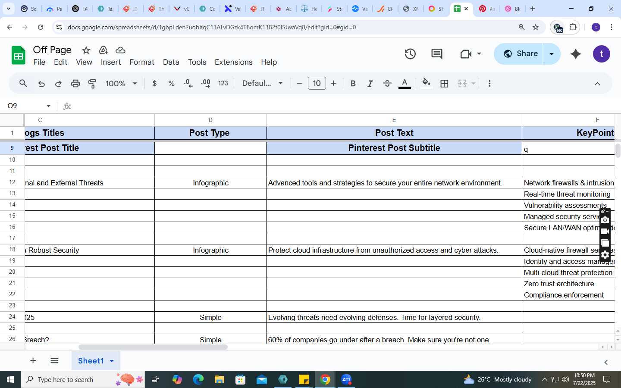Expand the Share options arrow

tap(552, 54)
